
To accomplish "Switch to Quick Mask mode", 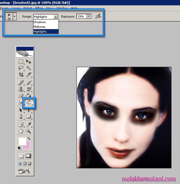I will click(x=29, y=156).
